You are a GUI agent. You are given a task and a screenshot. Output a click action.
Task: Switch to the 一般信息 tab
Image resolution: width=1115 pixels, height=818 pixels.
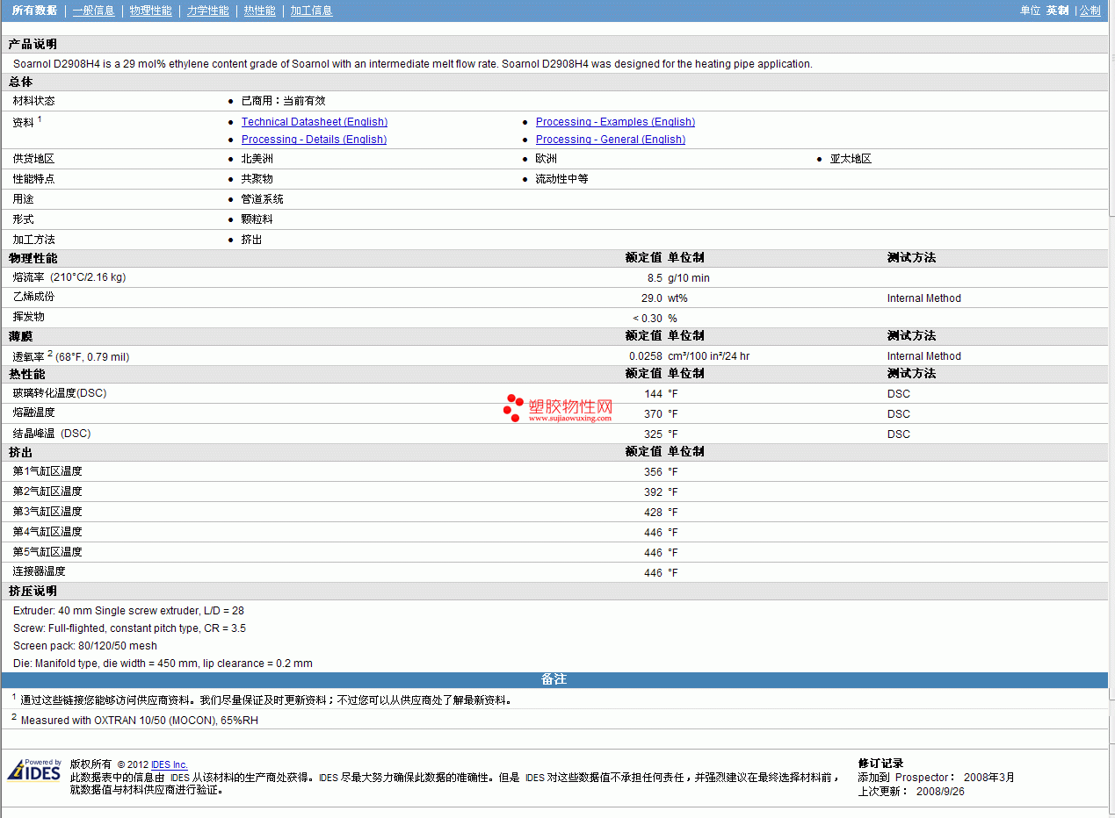pyautogui.click(x=93, y=11)
